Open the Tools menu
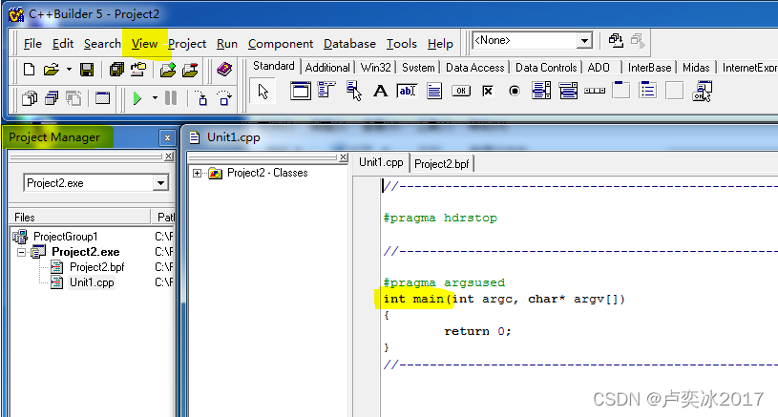This screenshot has height=417, width=778. [401, 44]
